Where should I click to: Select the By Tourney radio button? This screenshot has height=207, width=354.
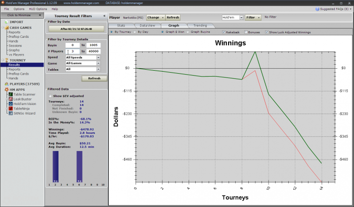112,32
